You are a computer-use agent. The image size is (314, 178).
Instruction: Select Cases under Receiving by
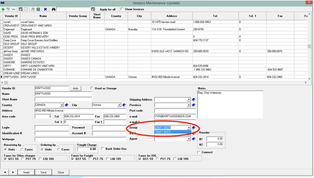(22, 149)
